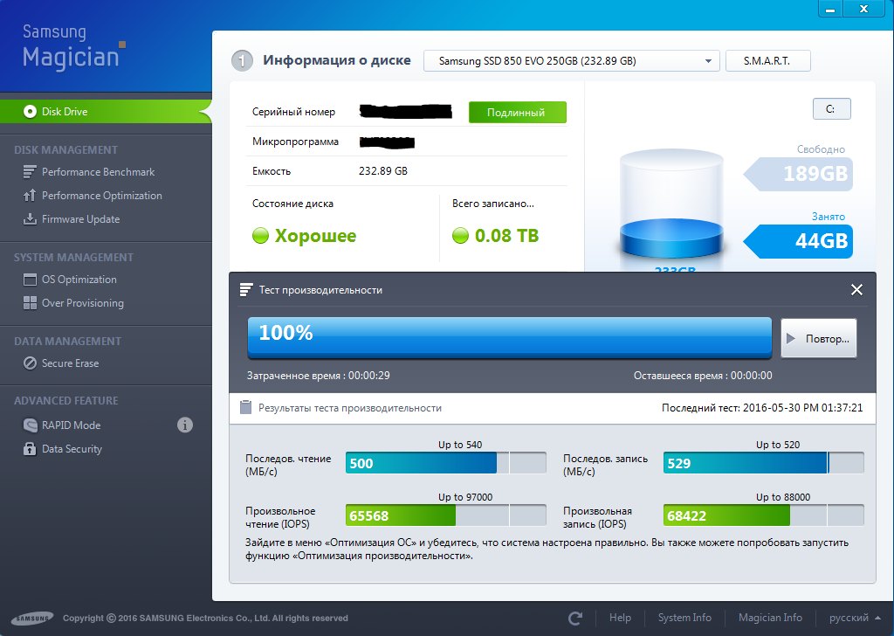Click the Затраченное время elapsed text
Image resolution: width=894 pixels, height=636 pixels.
coord(318,376)
